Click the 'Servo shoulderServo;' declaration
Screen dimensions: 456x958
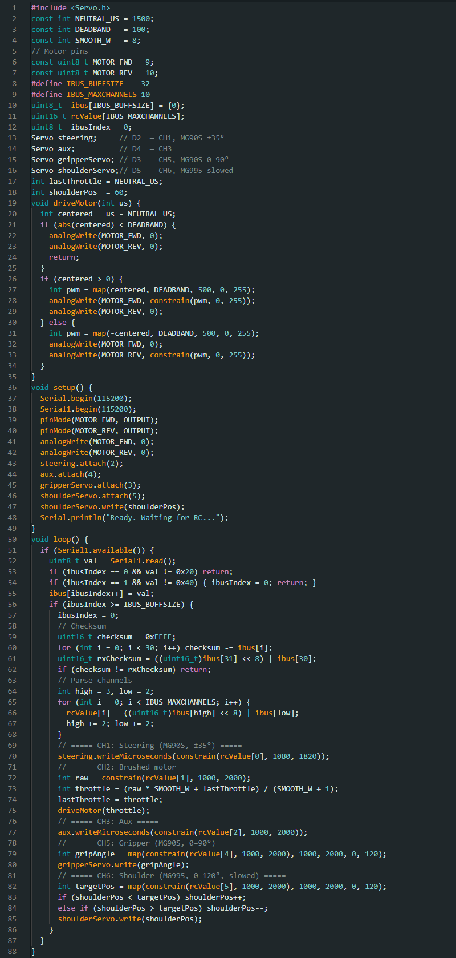pyautogui.click(x=75, y=171)
